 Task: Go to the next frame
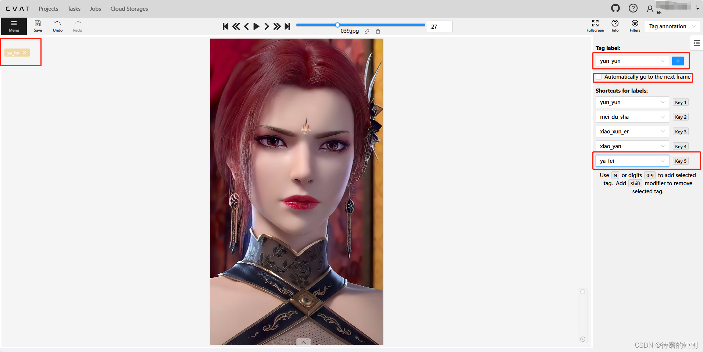click(x=267, y=26)
